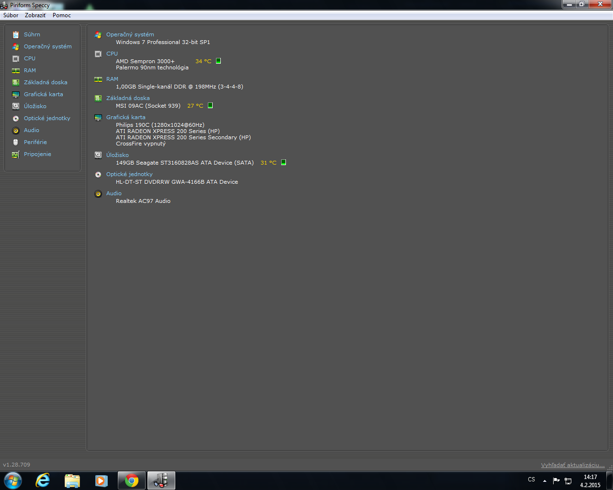
Task: Click the Optické jednotky heading in summary
Action: point(129,174)
